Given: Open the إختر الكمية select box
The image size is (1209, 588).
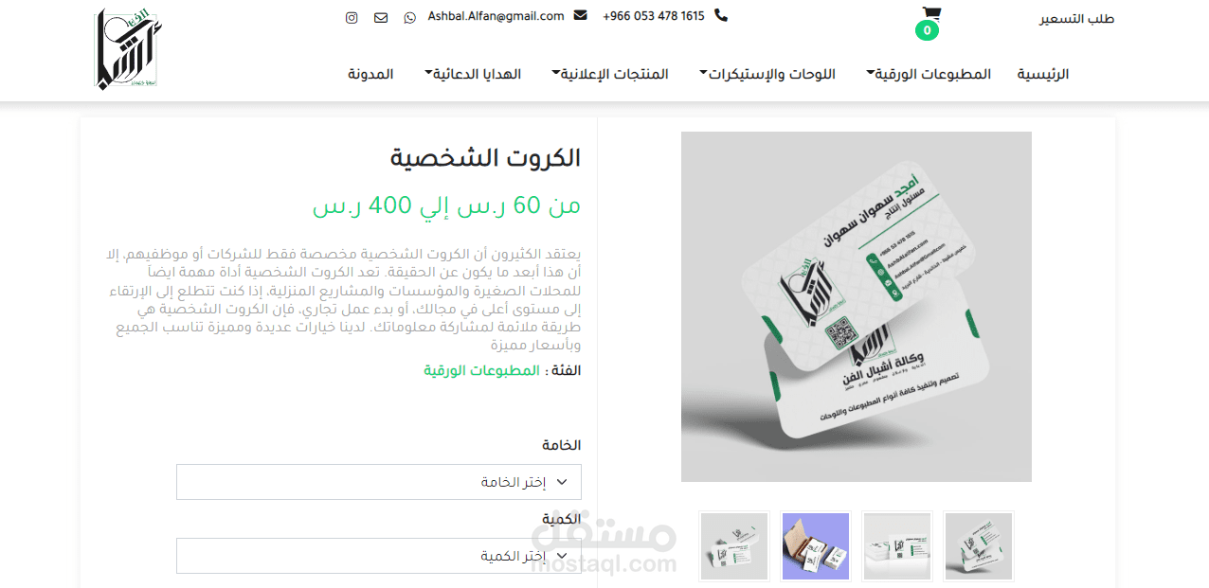Looking at the screenshot, I should coord(379,556).
